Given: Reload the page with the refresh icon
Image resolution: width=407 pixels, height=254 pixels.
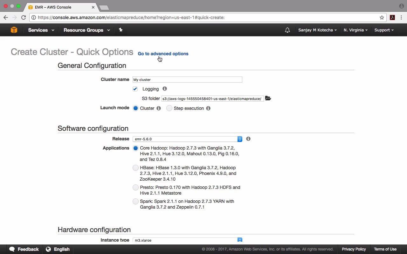Looking at the screenshot, I should (x=24, y=17).
